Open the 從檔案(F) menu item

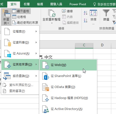point(20,31)
